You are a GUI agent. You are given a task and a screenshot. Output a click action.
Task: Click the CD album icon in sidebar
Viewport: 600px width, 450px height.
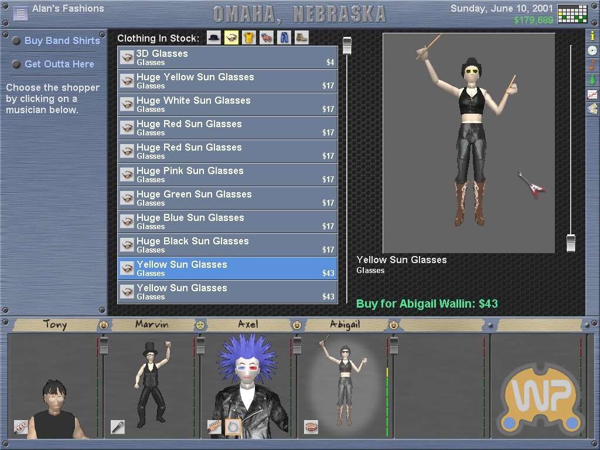pyautogui.click(x=592, y=50)
